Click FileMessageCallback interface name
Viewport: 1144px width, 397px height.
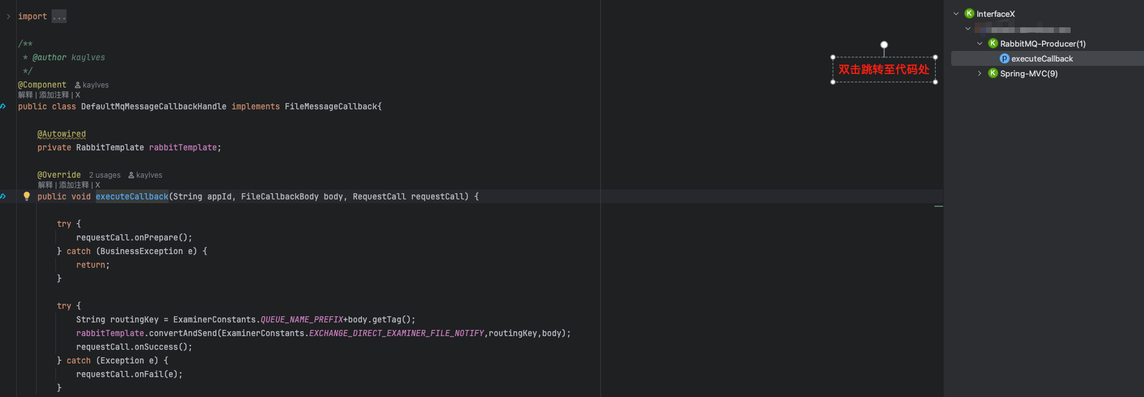tap(331, 107)
